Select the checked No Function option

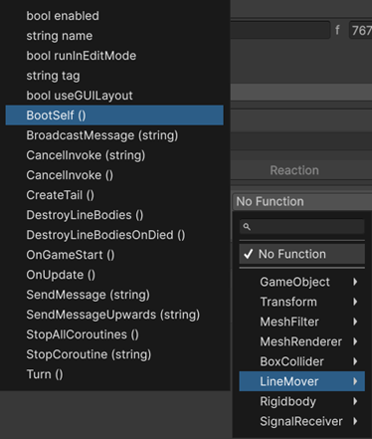[x=302, y=254]
